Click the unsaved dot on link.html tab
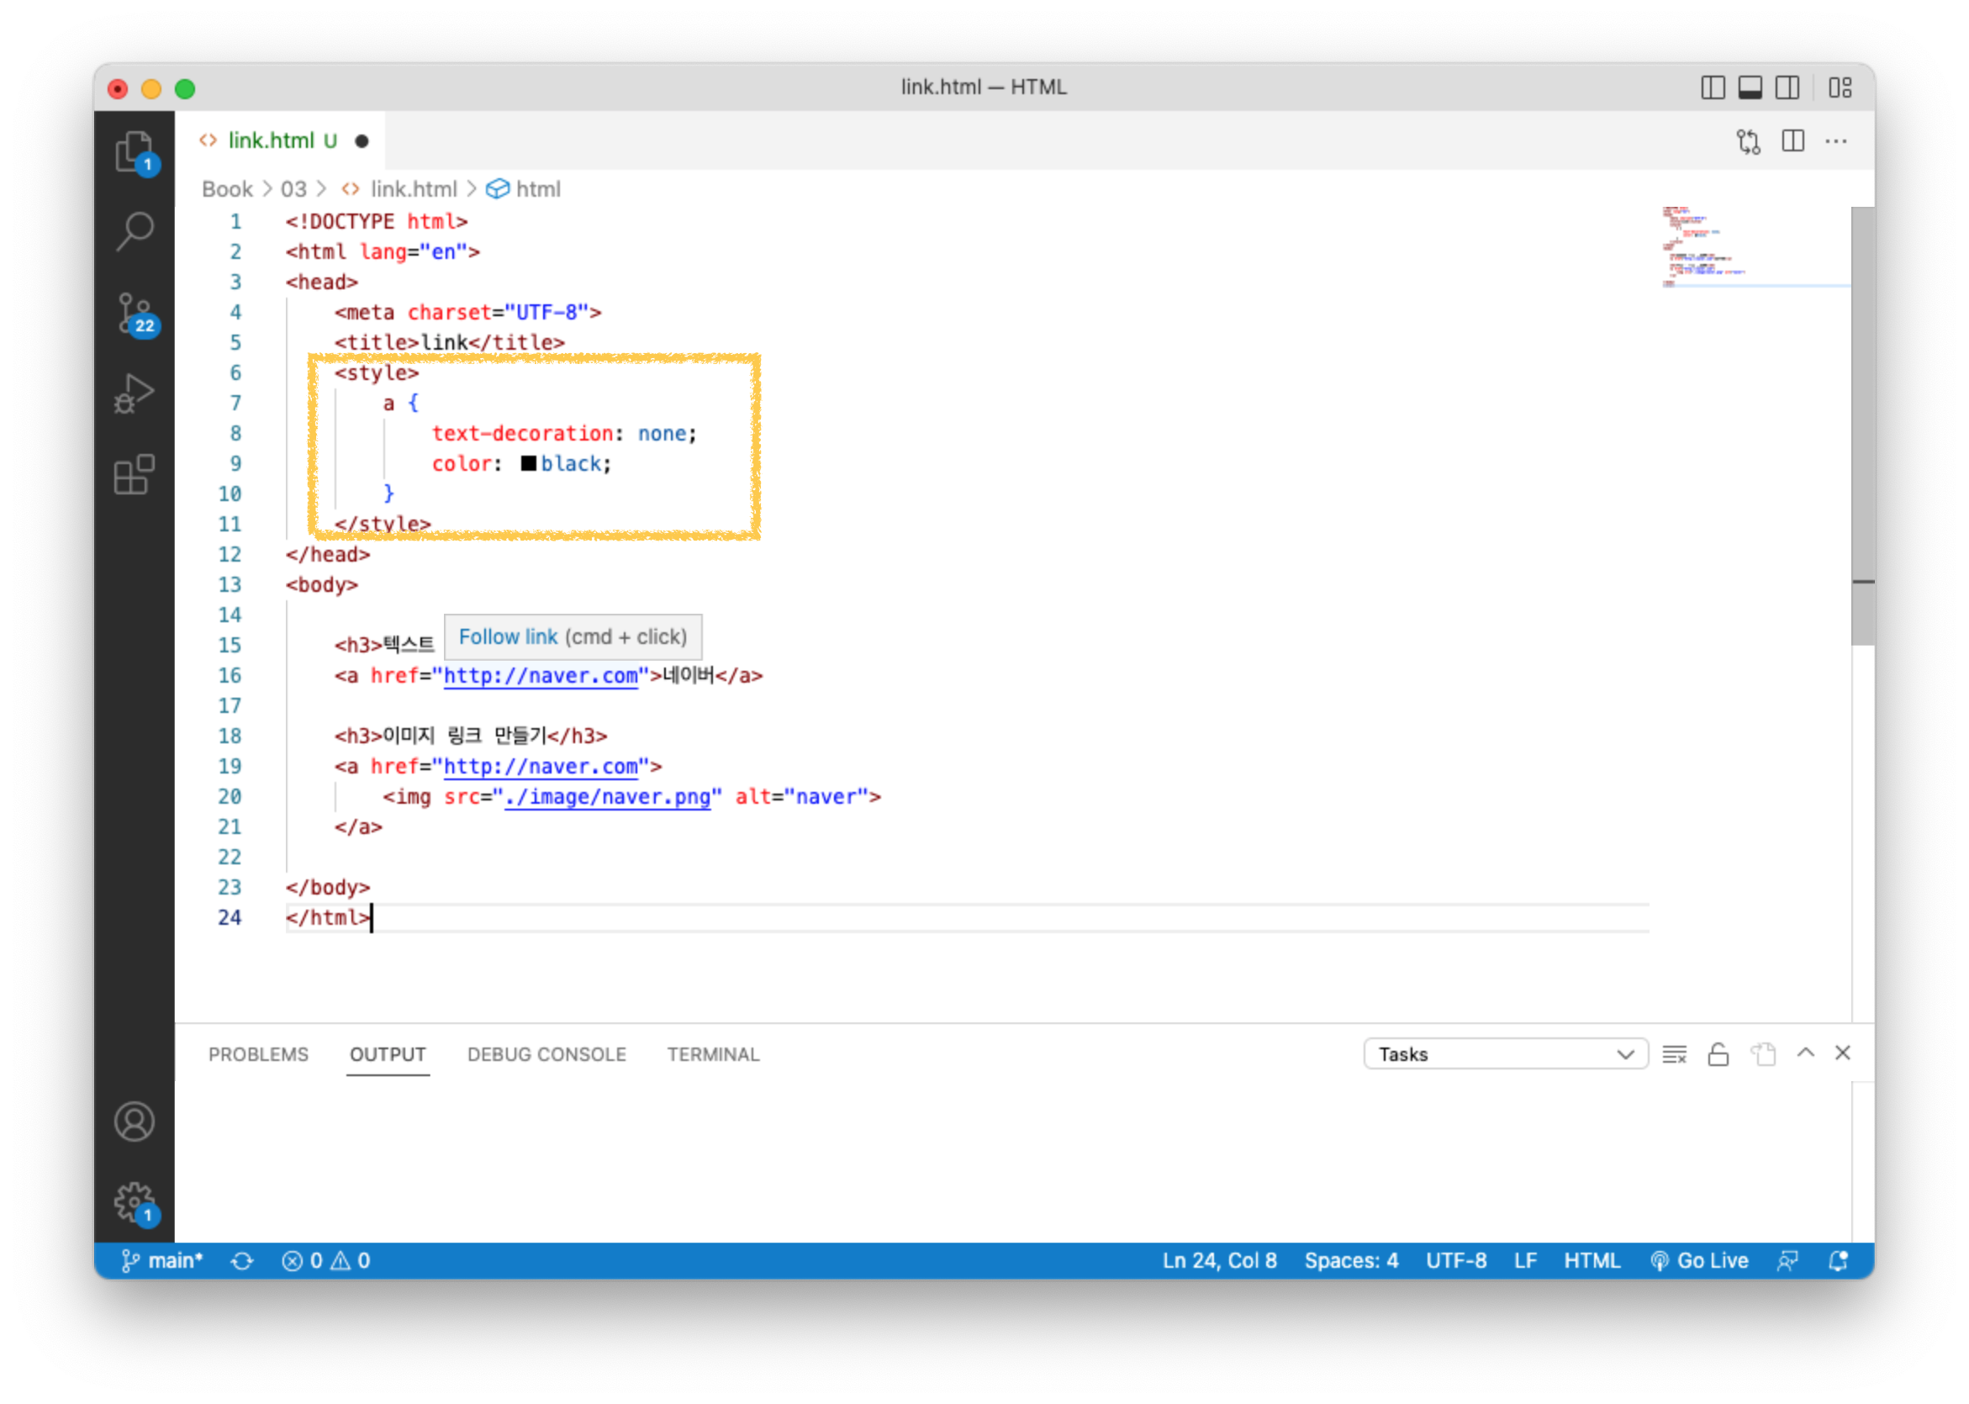Image resolution: width=1969 pixels, height=1404 pixels. (362, 141)
